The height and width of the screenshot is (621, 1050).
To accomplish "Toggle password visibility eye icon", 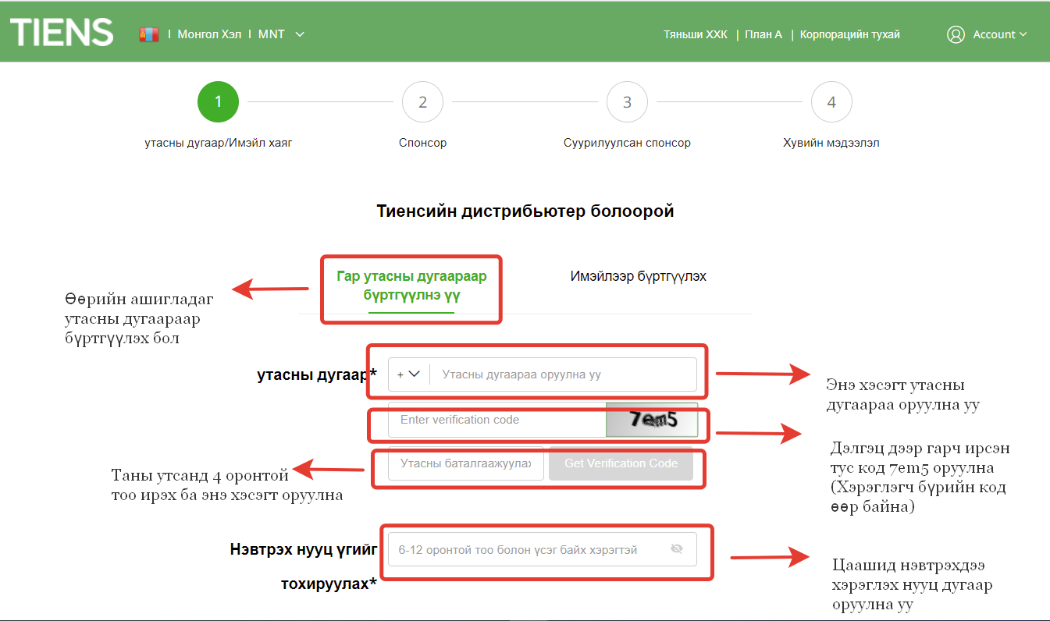I will (677, 549).
